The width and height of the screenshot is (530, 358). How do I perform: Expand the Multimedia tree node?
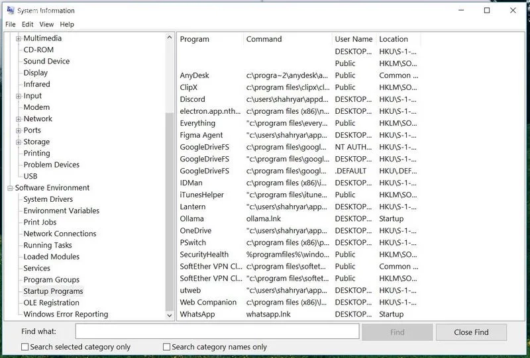[x=19, y=38]
